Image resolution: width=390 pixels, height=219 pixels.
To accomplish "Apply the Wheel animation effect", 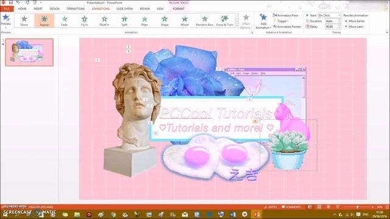I will [x=185, y=21].
